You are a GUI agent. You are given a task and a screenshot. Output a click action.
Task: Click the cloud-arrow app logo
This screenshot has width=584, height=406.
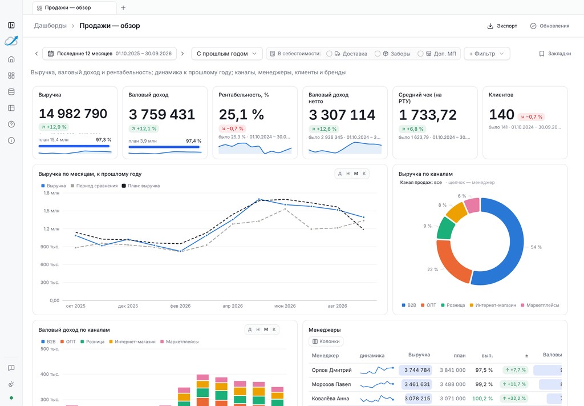pyautogui.click(x=11, y=41)
